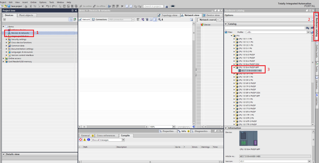Expand Card Reader/USB memory node
The width and height of the screenshot is (319, 163).
point(3,61)
